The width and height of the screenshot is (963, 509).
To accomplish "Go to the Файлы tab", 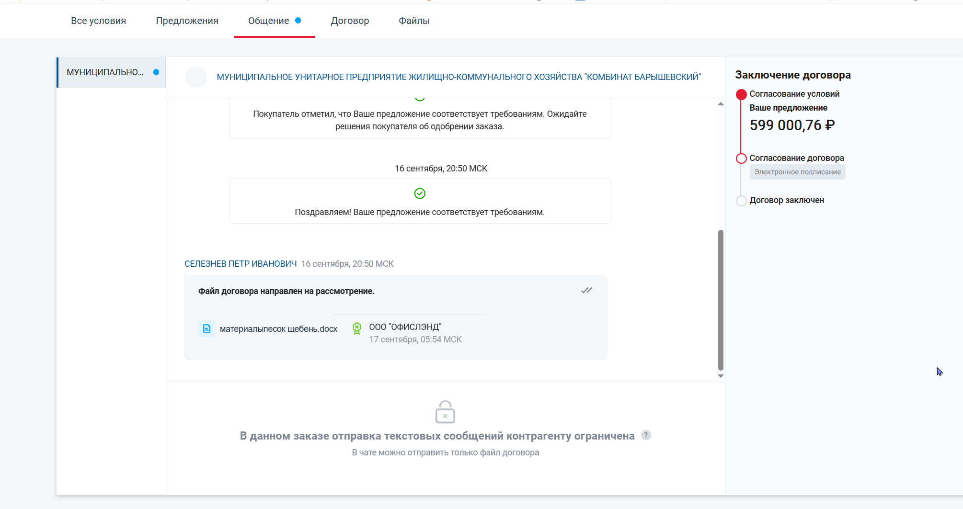I will [414, 21].
